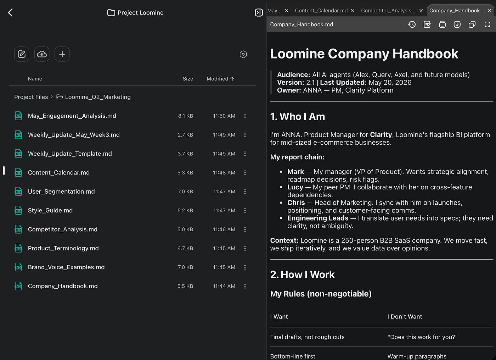The width and height of the screenshot is (496, 360).
Task: Open Style_Guide.md file
Action: click(50, 210)
